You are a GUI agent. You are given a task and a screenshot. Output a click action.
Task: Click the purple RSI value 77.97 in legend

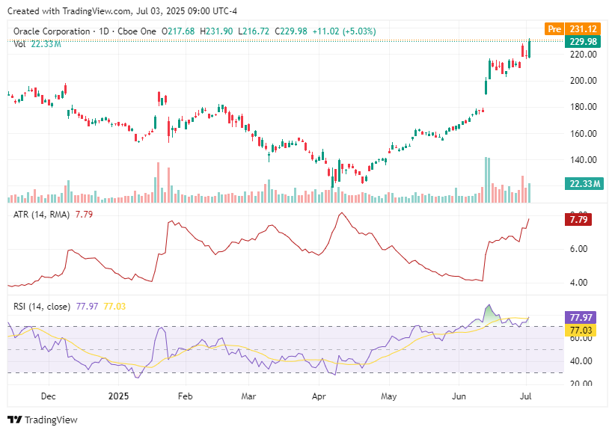(87, 307)
